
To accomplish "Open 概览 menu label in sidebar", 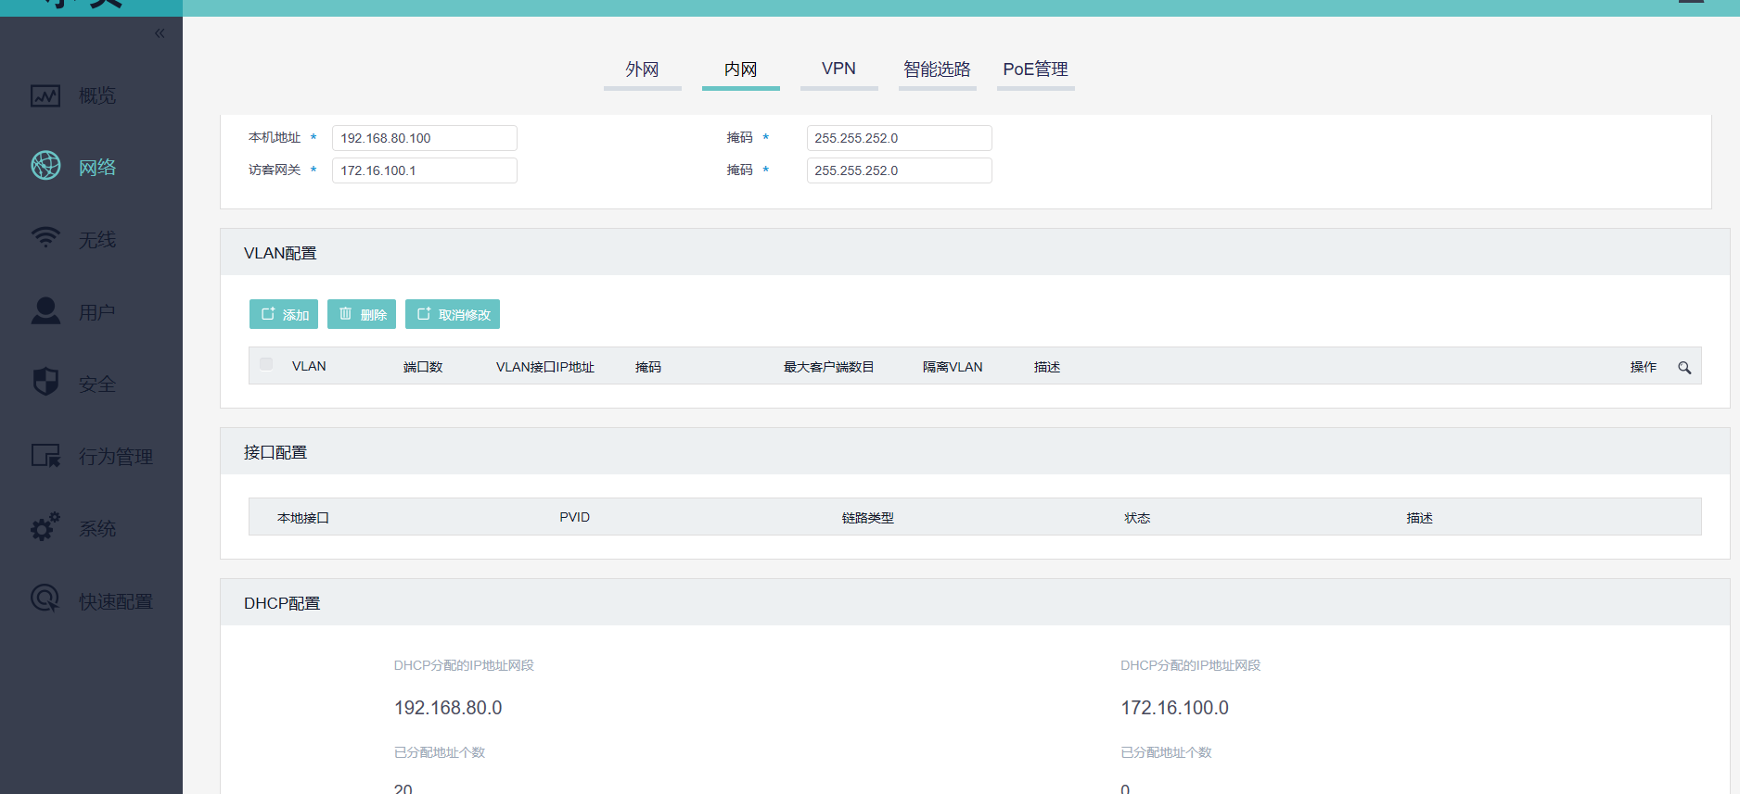I will tap(97, 95).
